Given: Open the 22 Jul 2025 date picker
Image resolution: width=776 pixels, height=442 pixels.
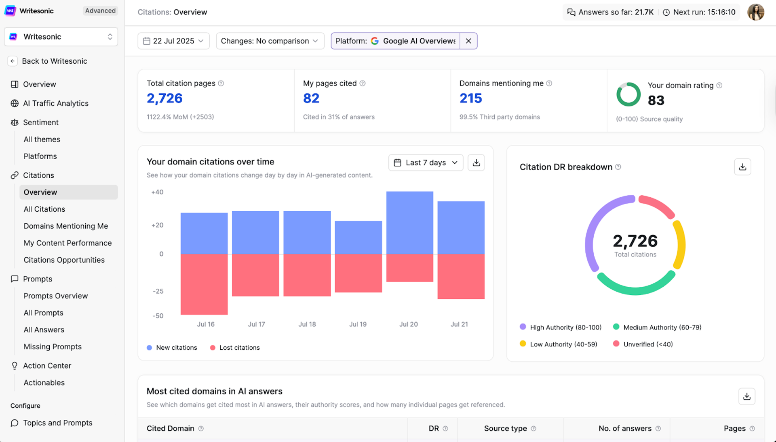Looking at the screenshot, I should [173, 41].
